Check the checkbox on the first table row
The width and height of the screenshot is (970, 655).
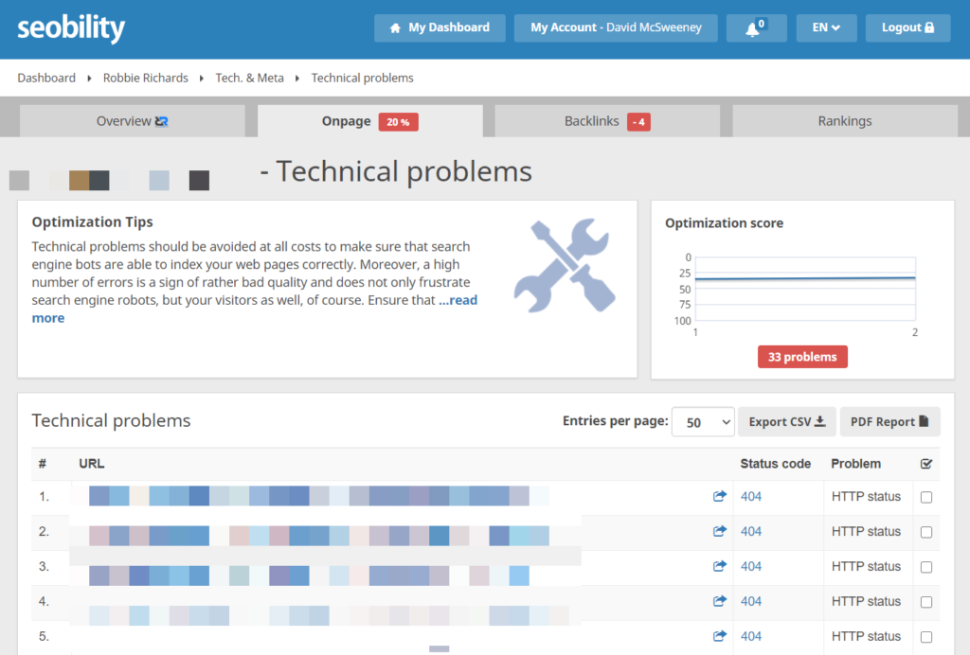click(926, 496)
